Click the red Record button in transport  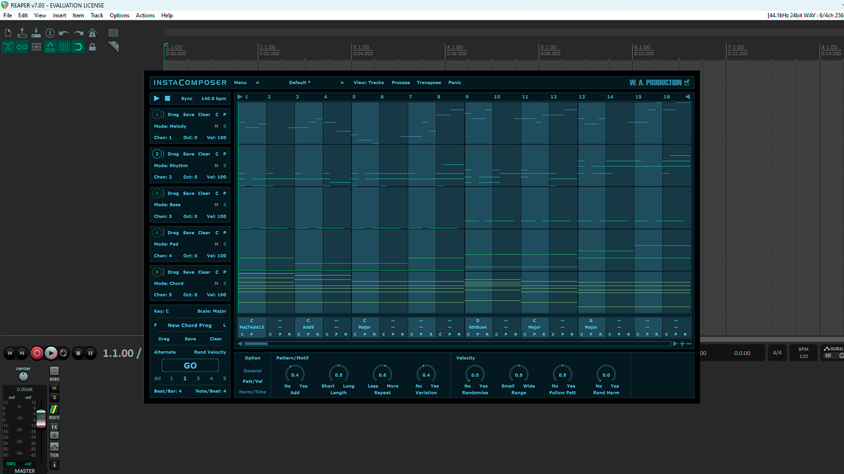tap(37, 353)
